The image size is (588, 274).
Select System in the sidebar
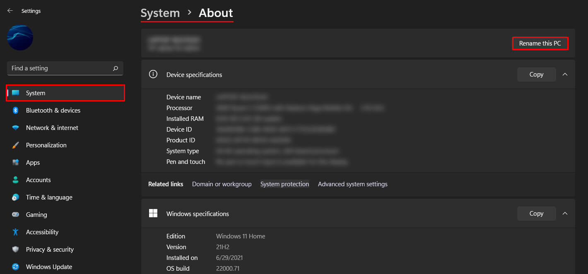65,93
